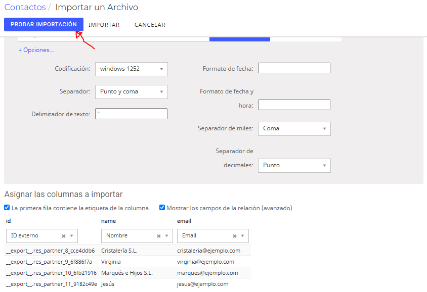The image size is (427, 292).
Task: Focus the Formato de fecha y hora field
Action: point(294,105)
